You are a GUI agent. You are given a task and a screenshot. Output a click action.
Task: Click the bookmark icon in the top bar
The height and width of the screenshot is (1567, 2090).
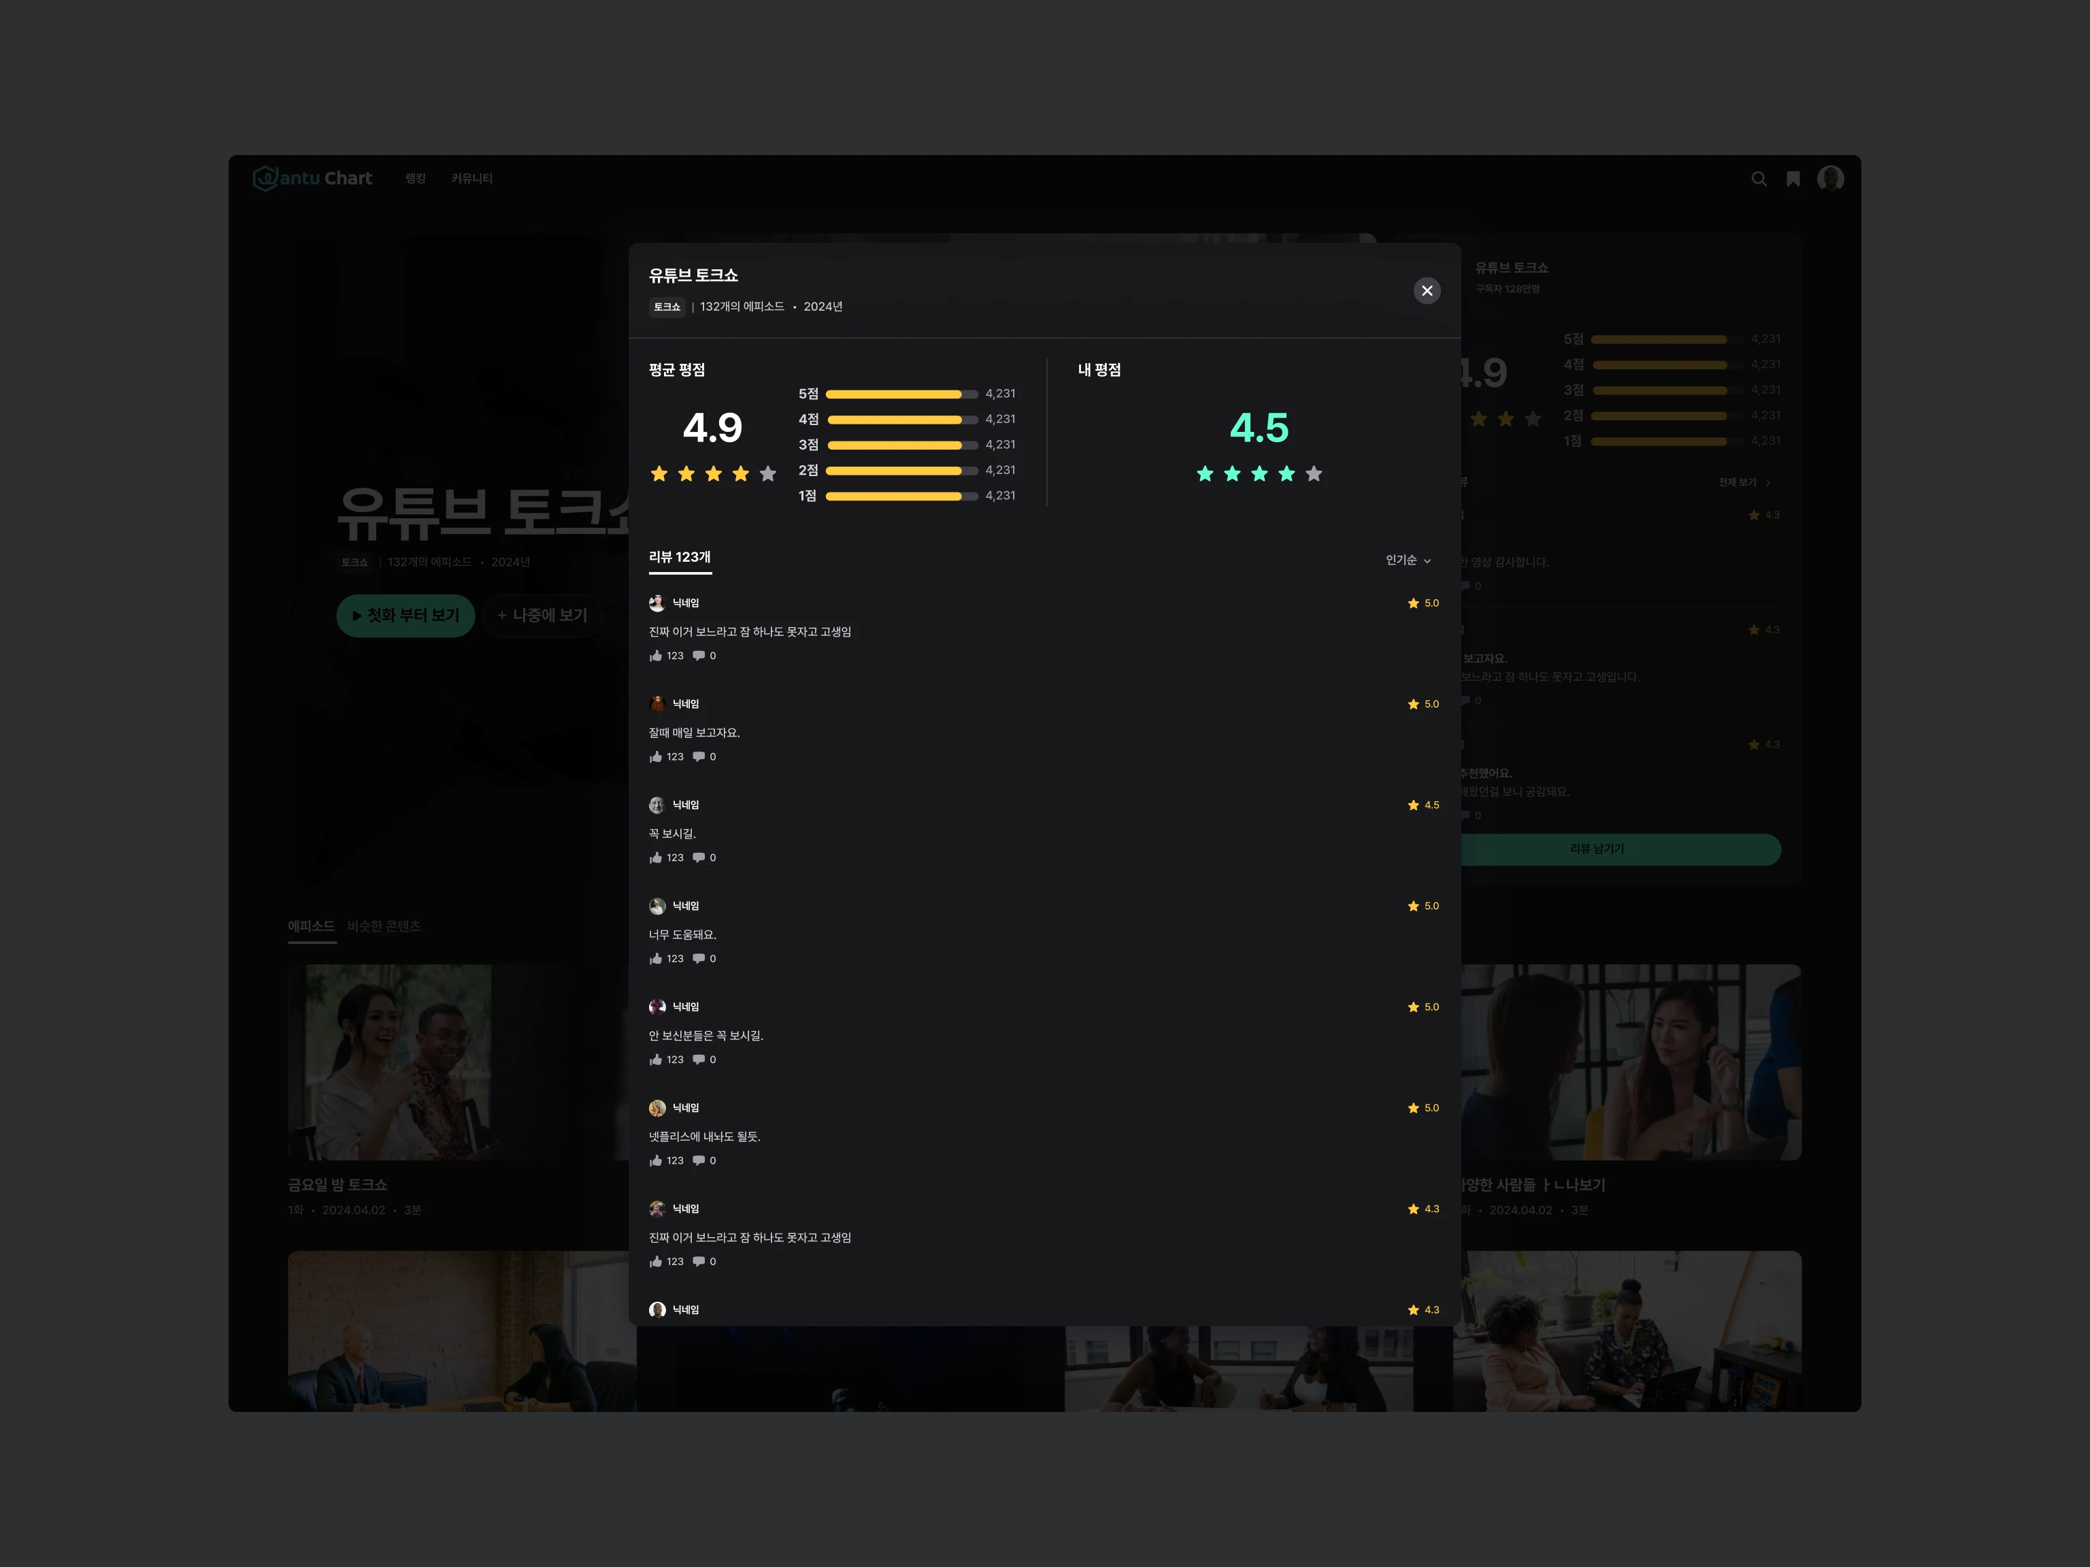coord(1793,178)
